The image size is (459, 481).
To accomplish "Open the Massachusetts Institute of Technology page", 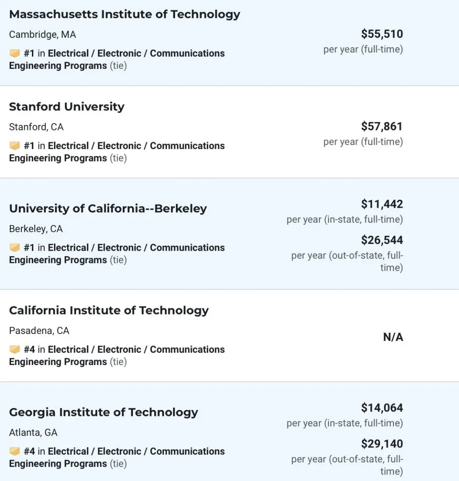I will [x=125, y=14].
